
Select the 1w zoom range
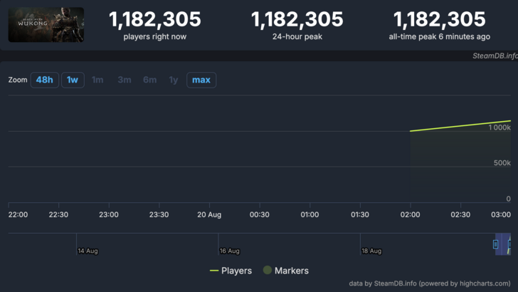coord(73,80)
